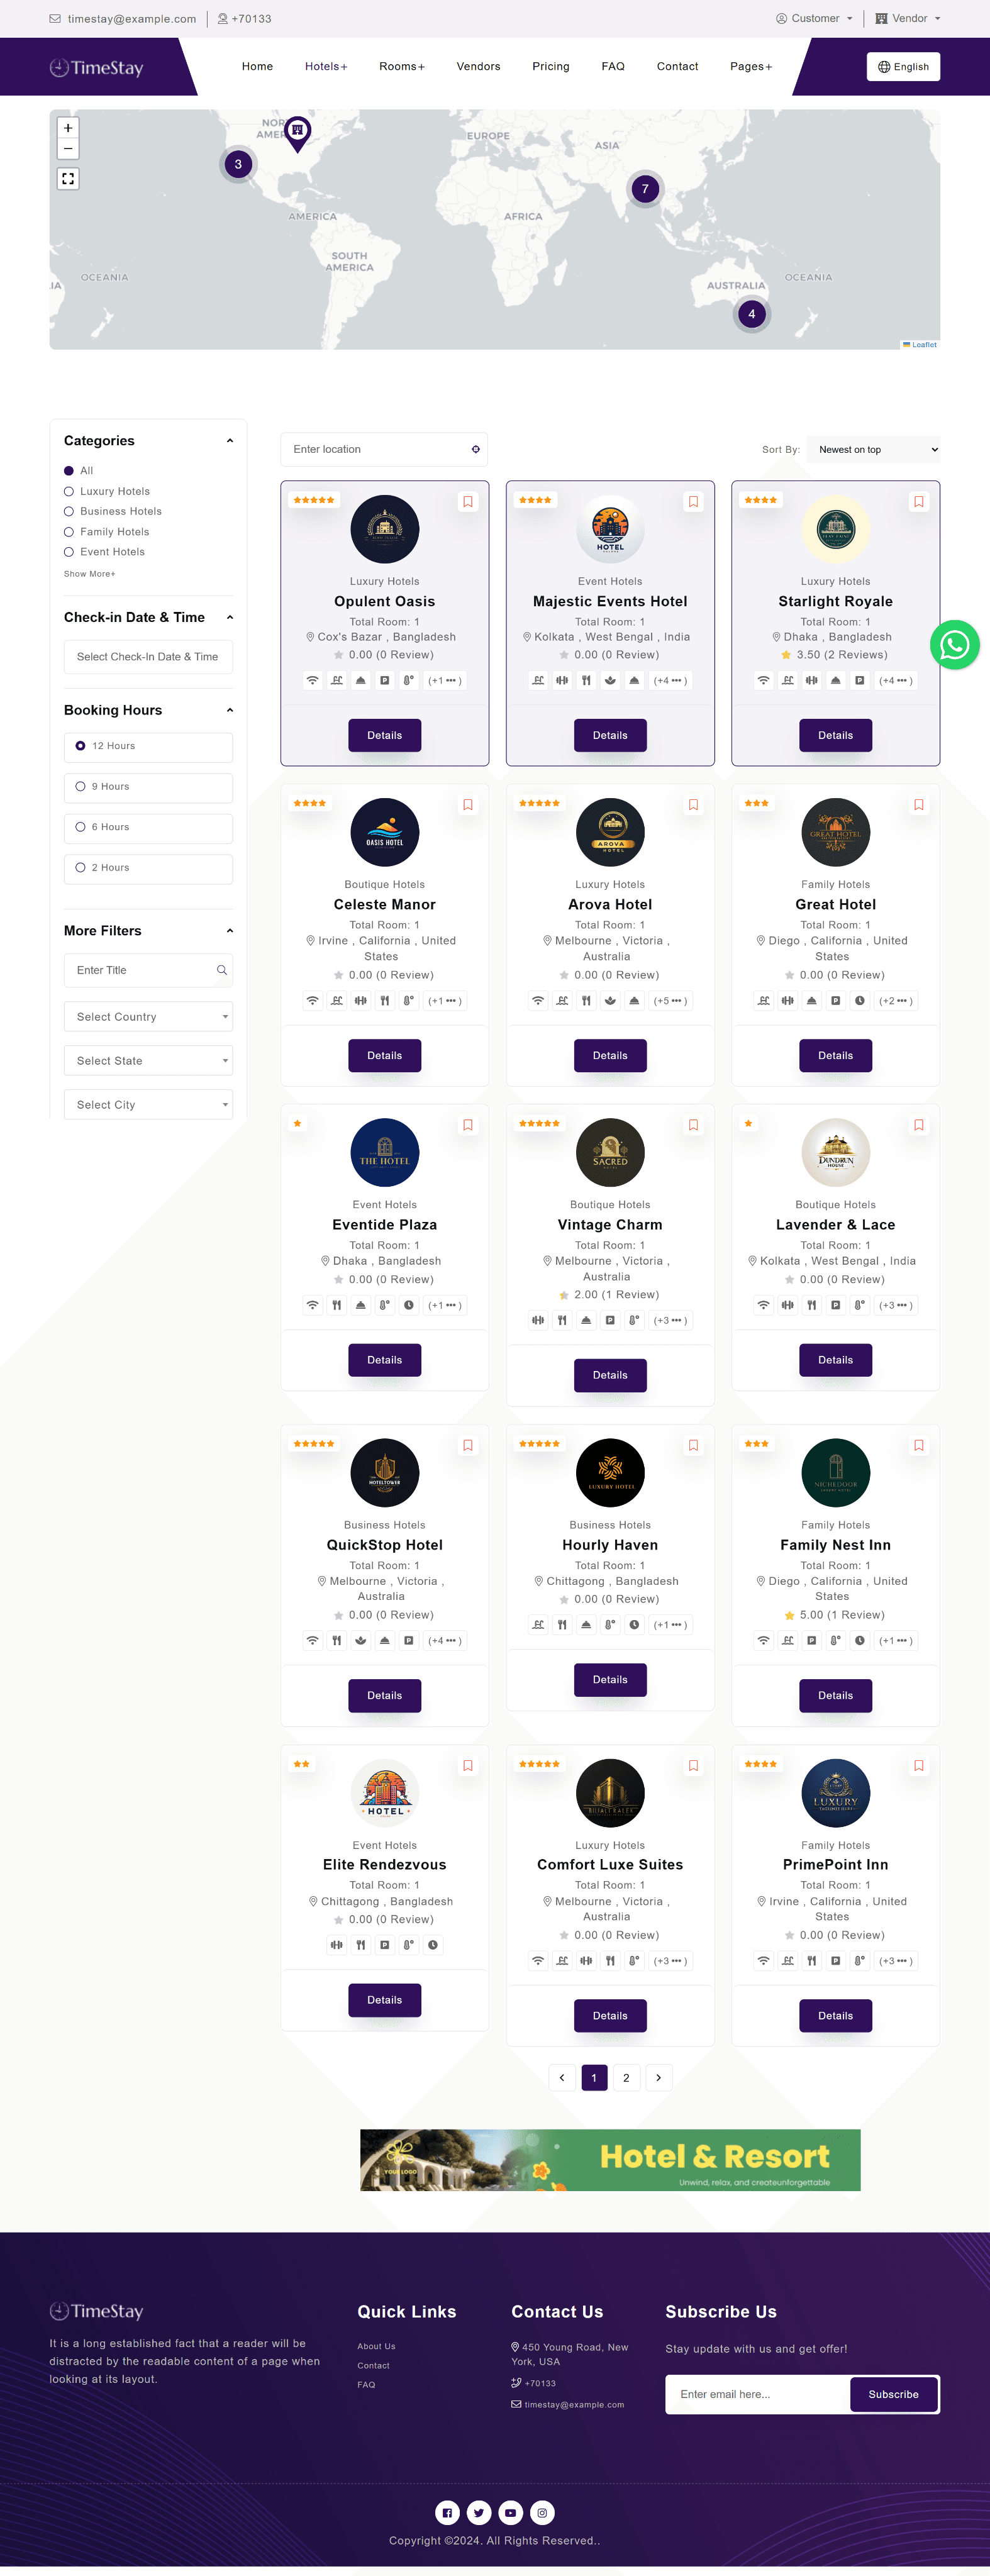View Details for Celeste Manor
The width and height of the screenshot is (990, 2576).
pos(384,1056)
